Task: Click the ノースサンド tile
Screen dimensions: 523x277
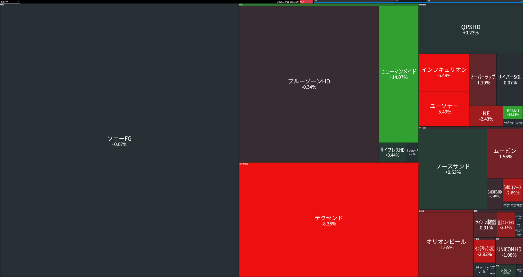Action: (x=453, y=169)
